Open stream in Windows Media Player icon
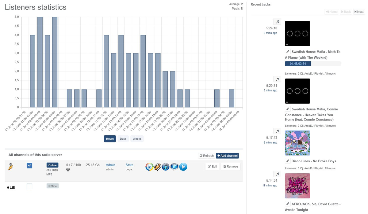 click(149, 167)
